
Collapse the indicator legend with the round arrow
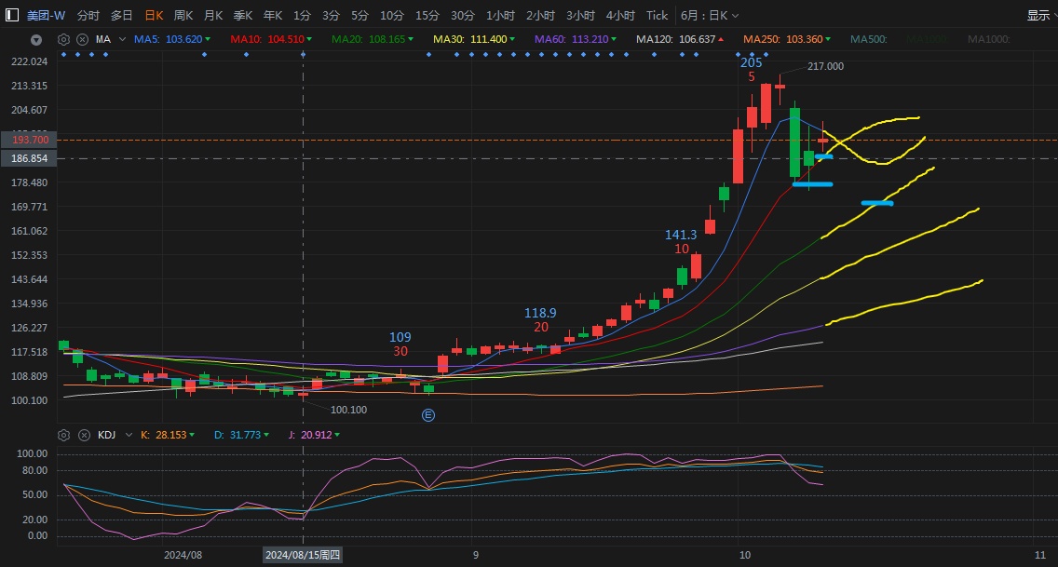pyautogui.click(x=36, y=40)
